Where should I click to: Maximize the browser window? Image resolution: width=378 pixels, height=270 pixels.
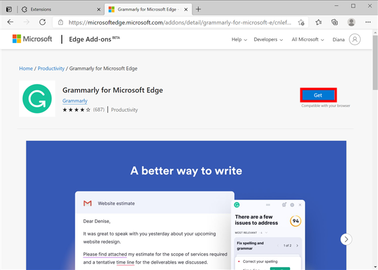pyautogui.click(x=353, y=6)
